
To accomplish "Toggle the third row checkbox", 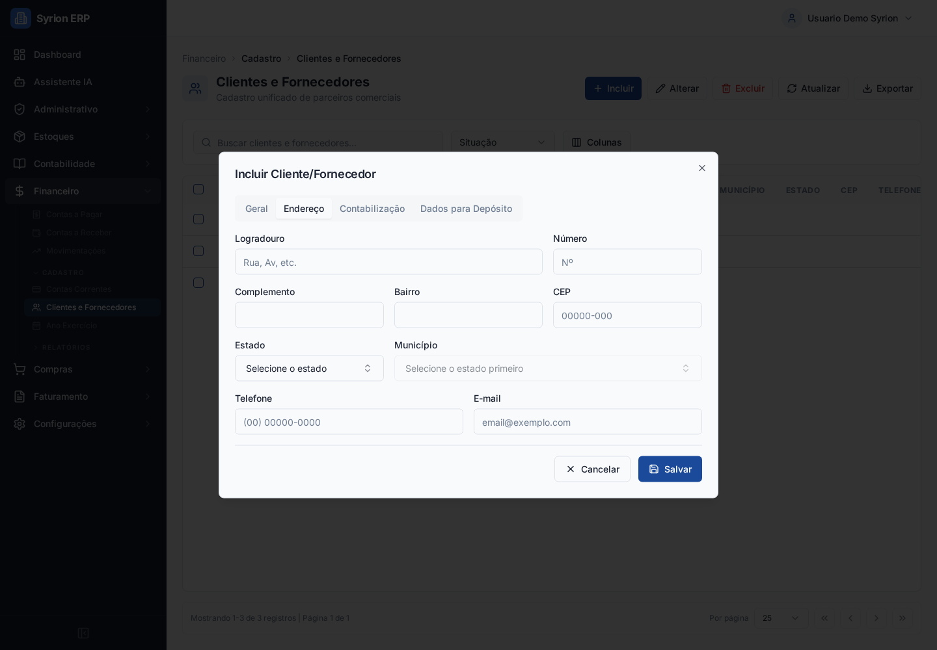I will [x=198, y=283].
